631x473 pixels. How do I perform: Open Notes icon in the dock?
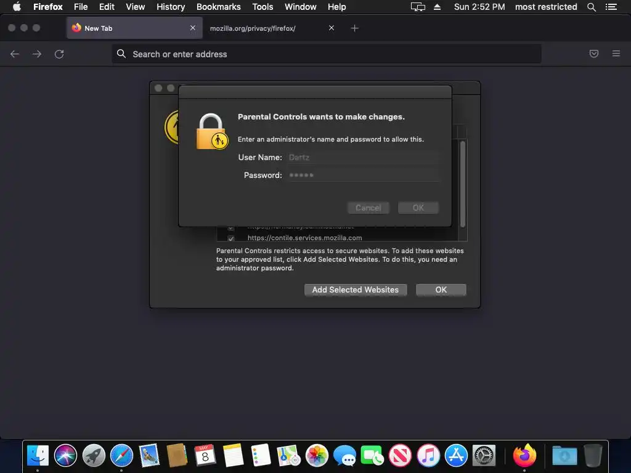pyautogui.click(x=233, y=455)
